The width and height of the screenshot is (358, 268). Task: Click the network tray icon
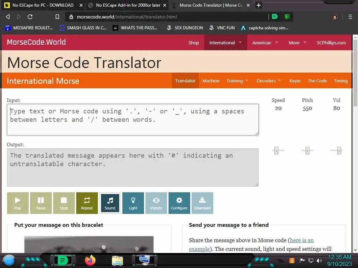(311, 260)
